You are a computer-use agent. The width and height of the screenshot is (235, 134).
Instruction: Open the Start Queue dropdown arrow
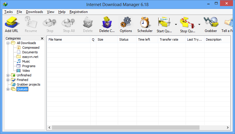(x=176, y=24)
